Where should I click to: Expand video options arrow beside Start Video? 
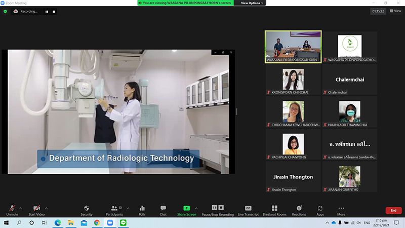47,208
